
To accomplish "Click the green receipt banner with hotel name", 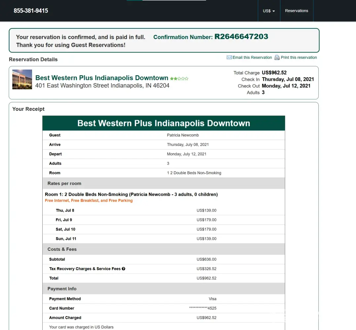I will coord(163,123).
